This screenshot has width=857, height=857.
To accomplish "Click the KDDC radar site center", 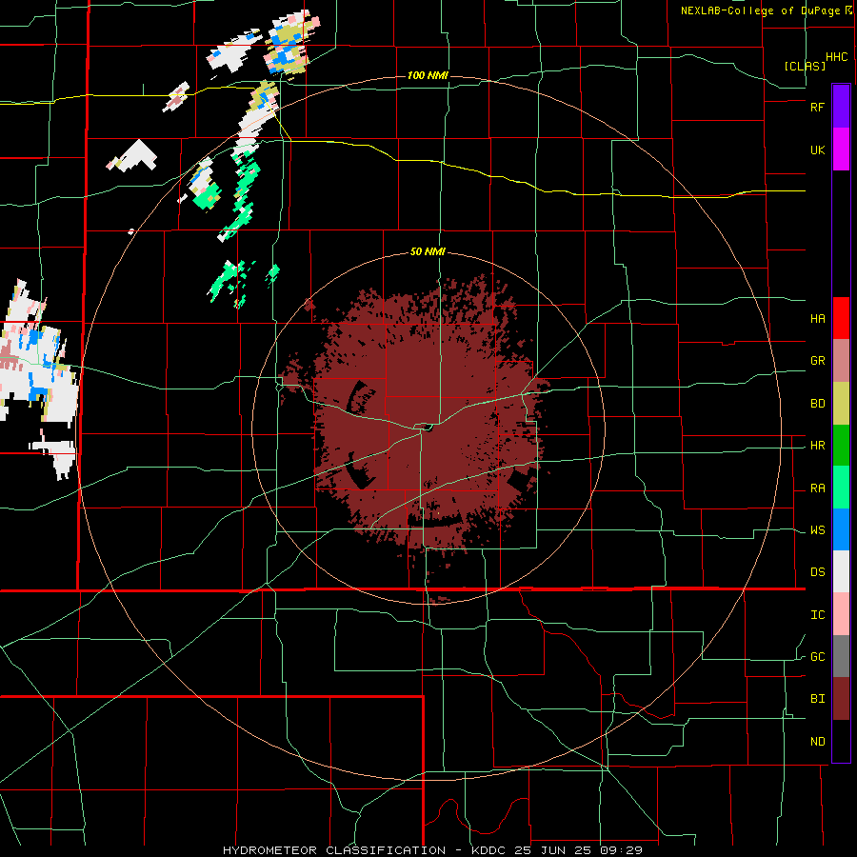I will [x=428, y=428].
